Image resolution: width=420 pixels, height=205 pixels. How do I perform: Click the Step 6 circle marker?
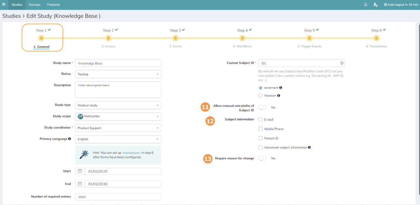coord(377,38)
